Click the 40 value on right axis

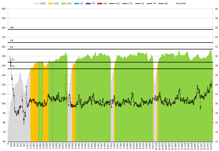[x=216, y=8]
